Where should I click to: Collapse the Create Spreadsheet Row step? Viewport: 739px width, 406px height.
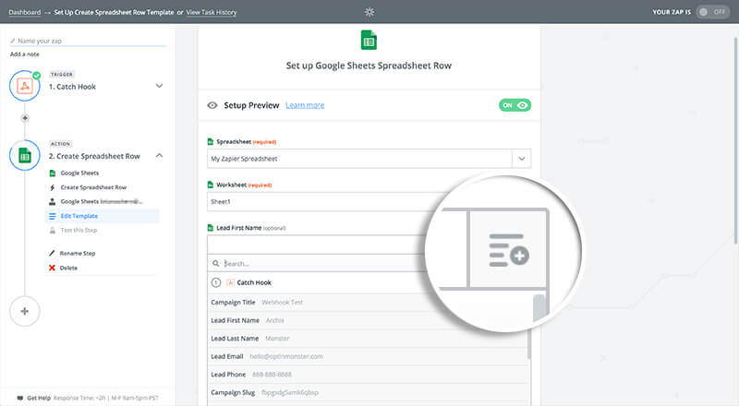[159, 155]
